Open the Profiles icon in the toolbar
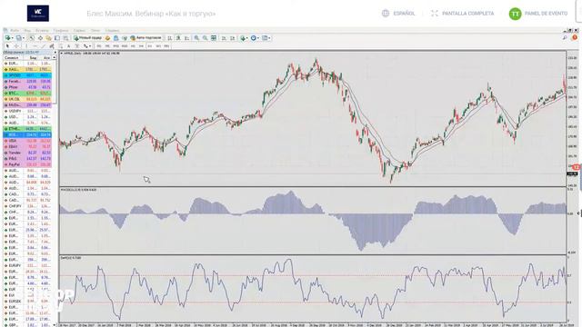Viewport: 582px width, 327px height. 18,38
